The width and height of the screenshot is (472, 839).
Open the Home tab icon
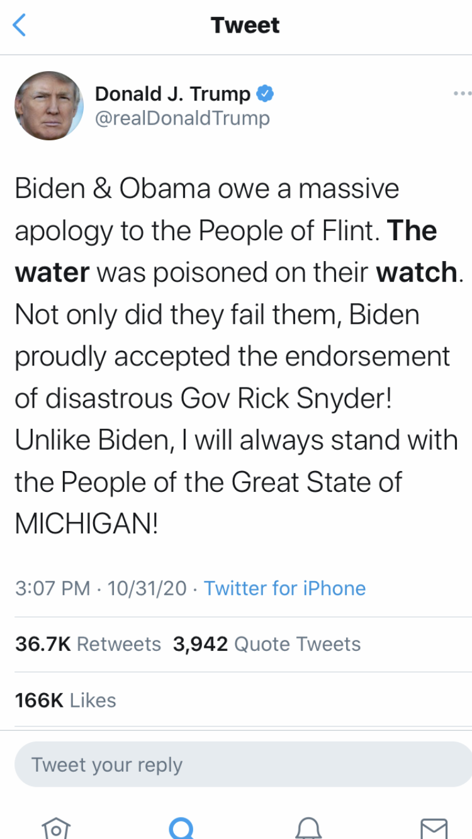point(55,828)
